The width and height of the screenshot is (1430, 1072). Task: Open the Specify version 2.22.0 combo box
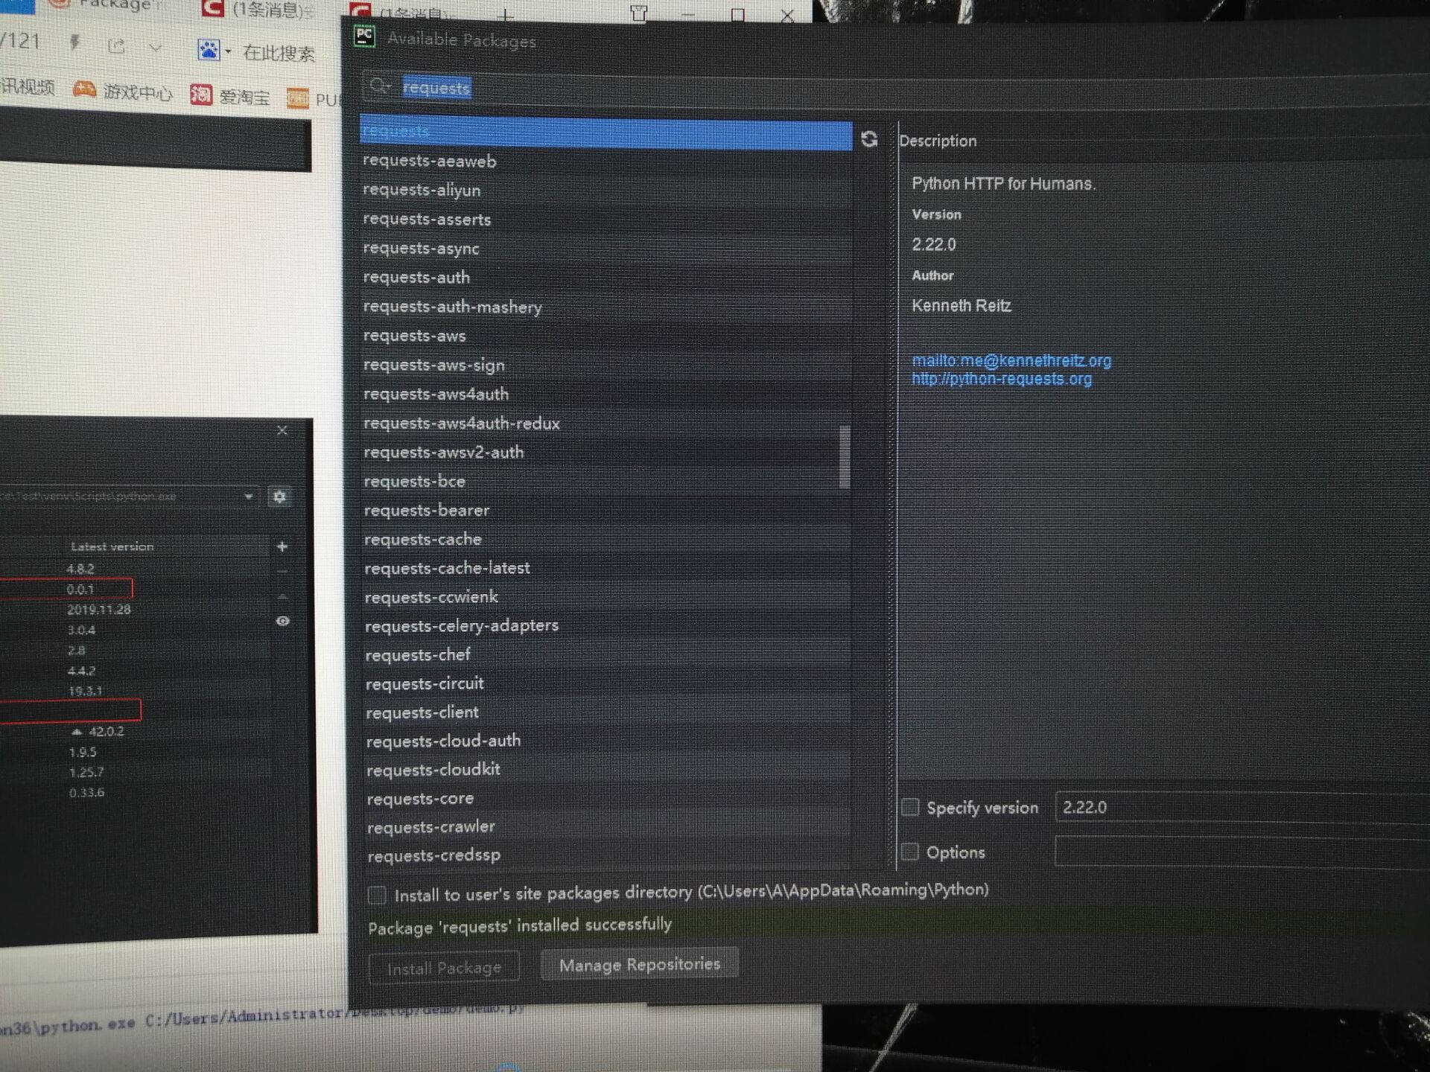point(1242,808)
